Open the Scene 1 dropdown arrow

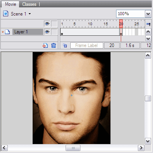pos(30,14)
